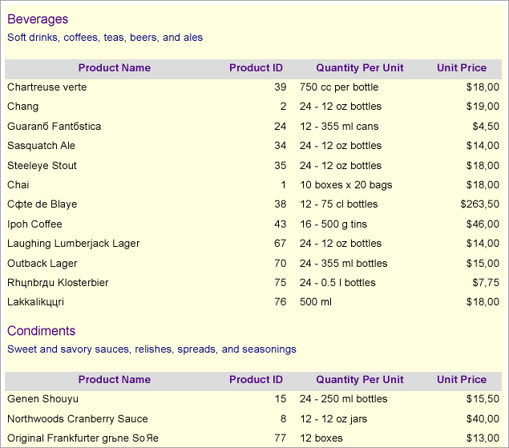Click the $46,00 price of Ipoh Coffee
The height and width of the screenshot is (448, 509).
[483, 224]
